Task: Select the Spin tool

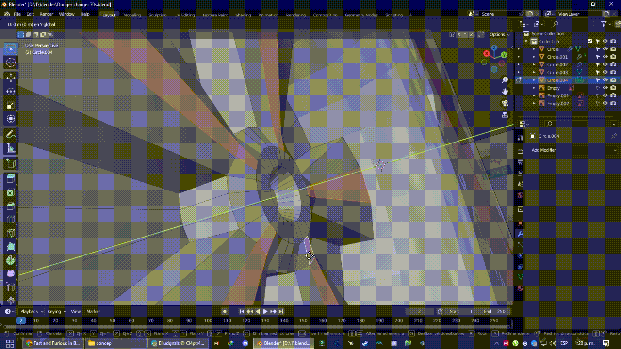Action: [11, 260]
